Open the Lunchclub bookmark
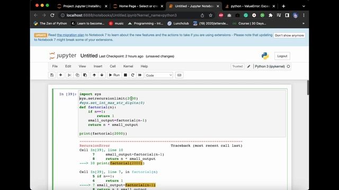339x190 pixels. 178,23
